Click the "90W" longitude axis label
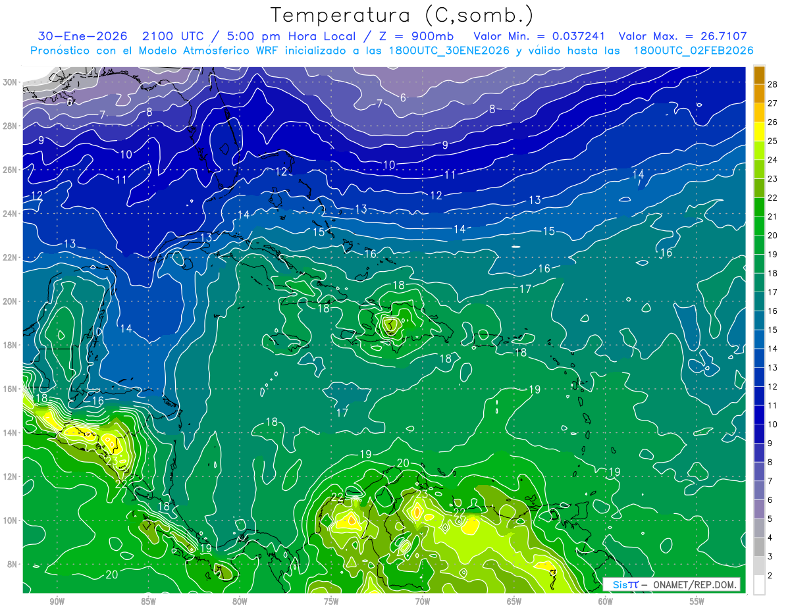Screen dimensions: 790x610 tap(57, 601)
